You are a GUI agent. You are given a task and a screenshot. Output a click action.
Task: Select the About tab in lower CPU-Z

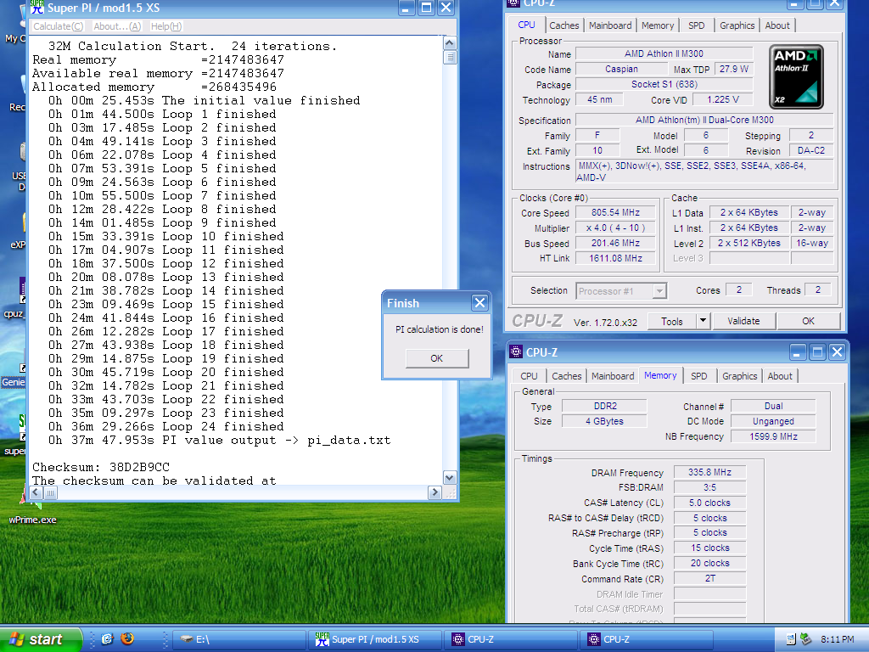coord(780,376)
